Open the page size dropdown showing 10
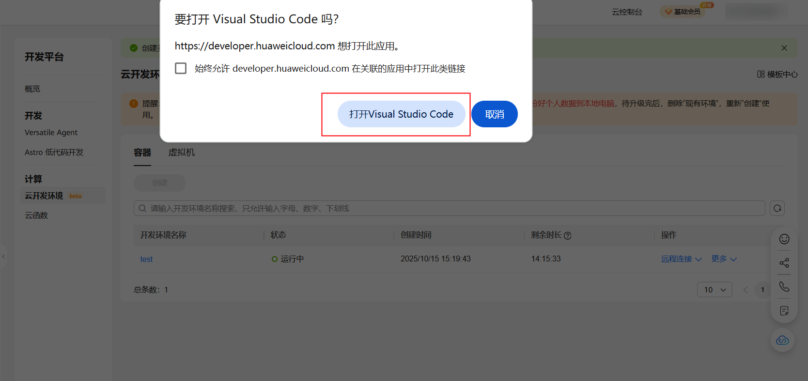This screenshot has width=808, height=381. [715, 290]
